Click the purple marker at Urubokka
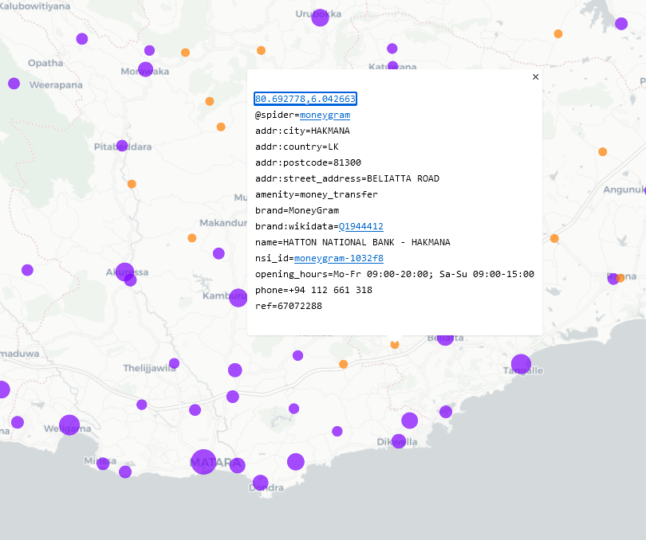 [320, 18]
